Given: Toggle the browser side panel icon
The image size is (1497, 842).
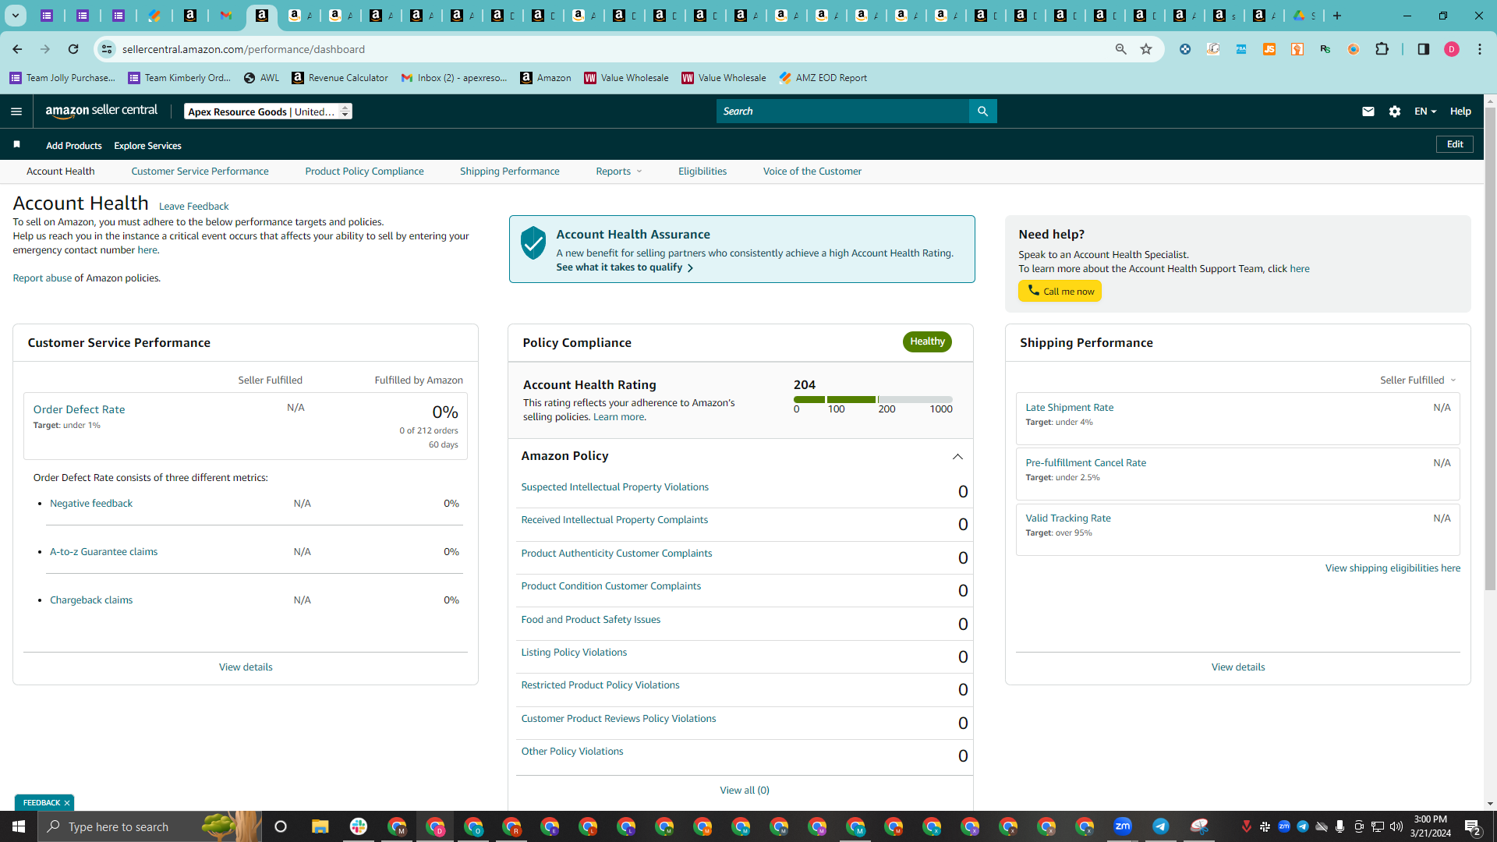Looking at the screenshot, I should [x=1423, y=49].
